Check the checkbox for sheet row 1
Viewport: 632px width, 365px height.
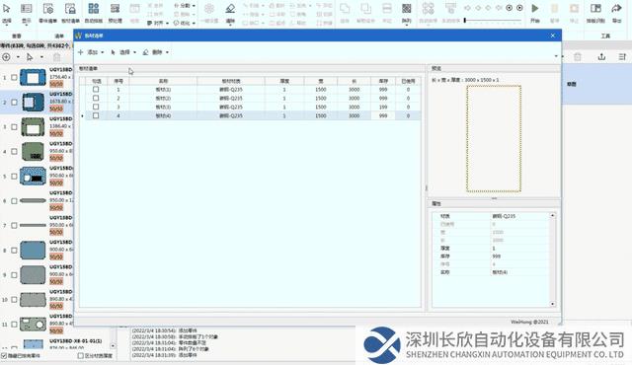coord(96,90)
